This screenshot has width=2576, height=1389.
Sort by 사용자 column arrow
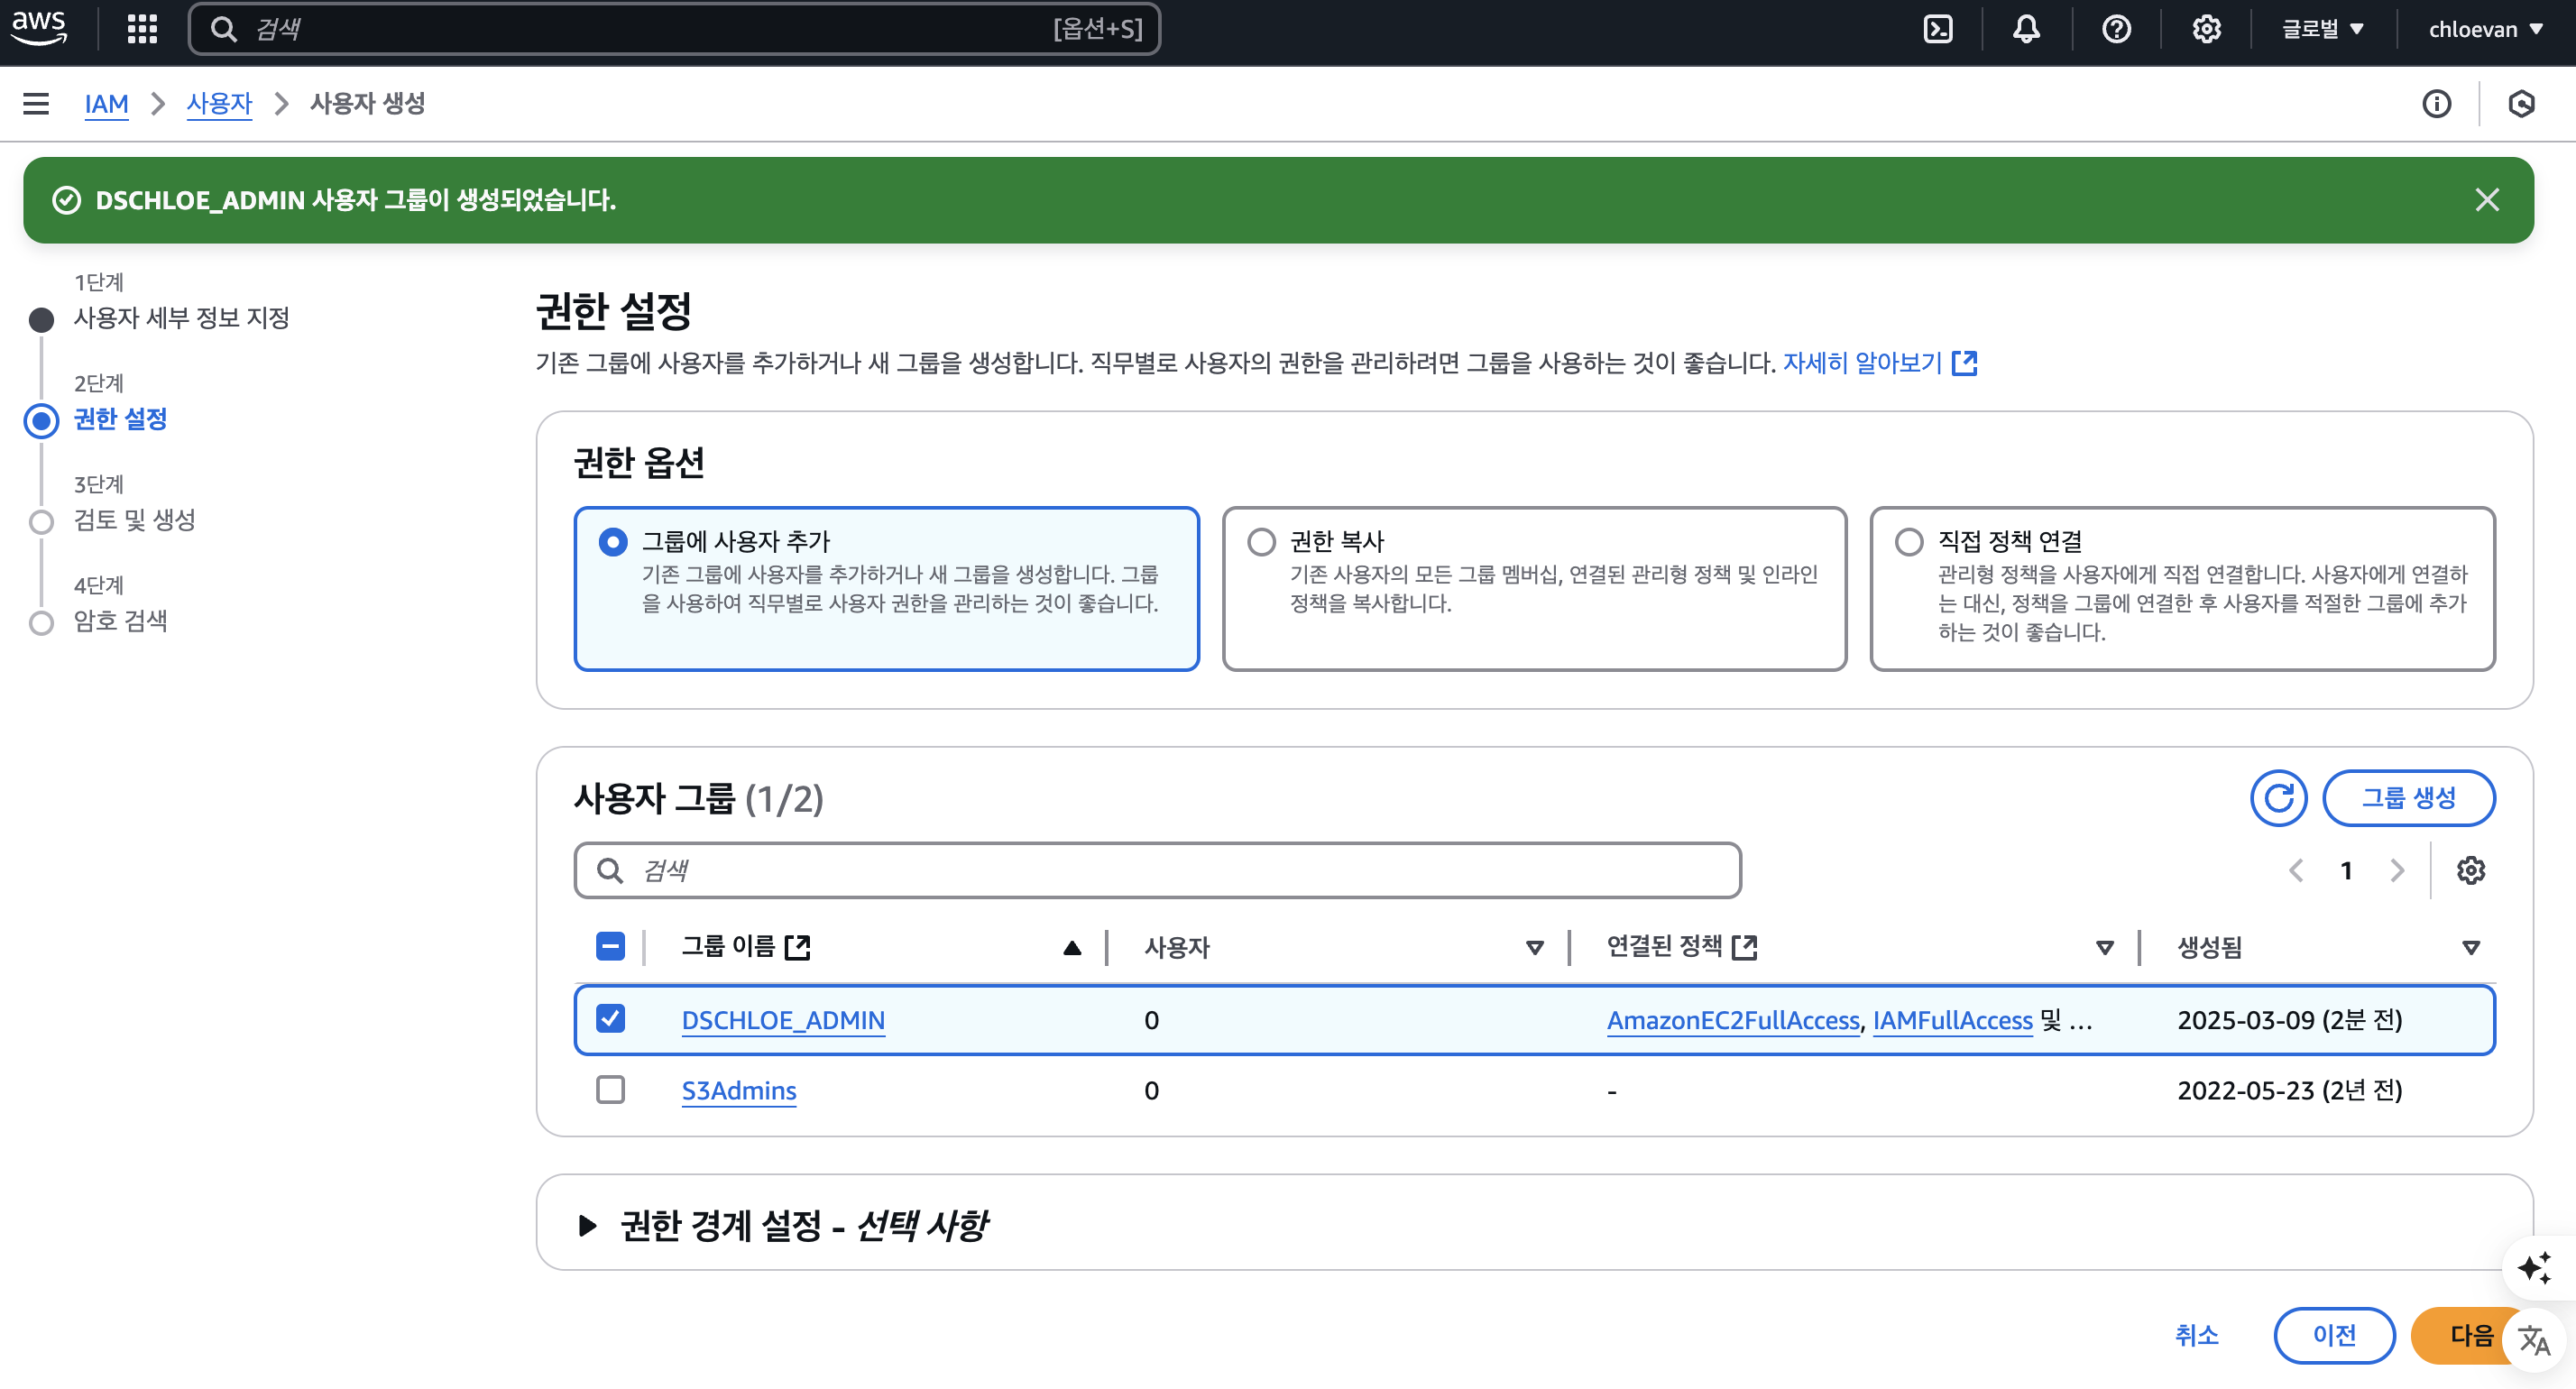1535,947
